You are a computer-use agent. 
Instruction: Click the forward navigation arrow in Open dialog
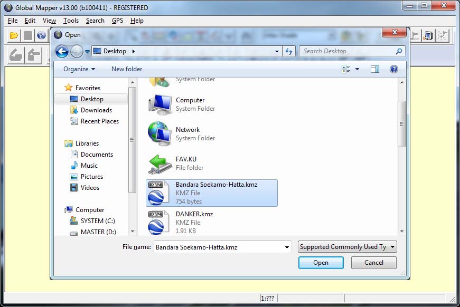(77, 52)
